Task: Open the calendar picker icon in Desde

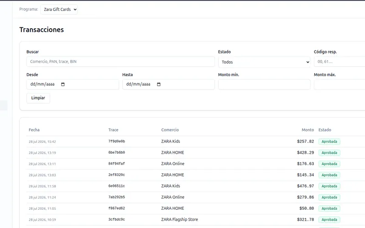Action: [63, 84]
